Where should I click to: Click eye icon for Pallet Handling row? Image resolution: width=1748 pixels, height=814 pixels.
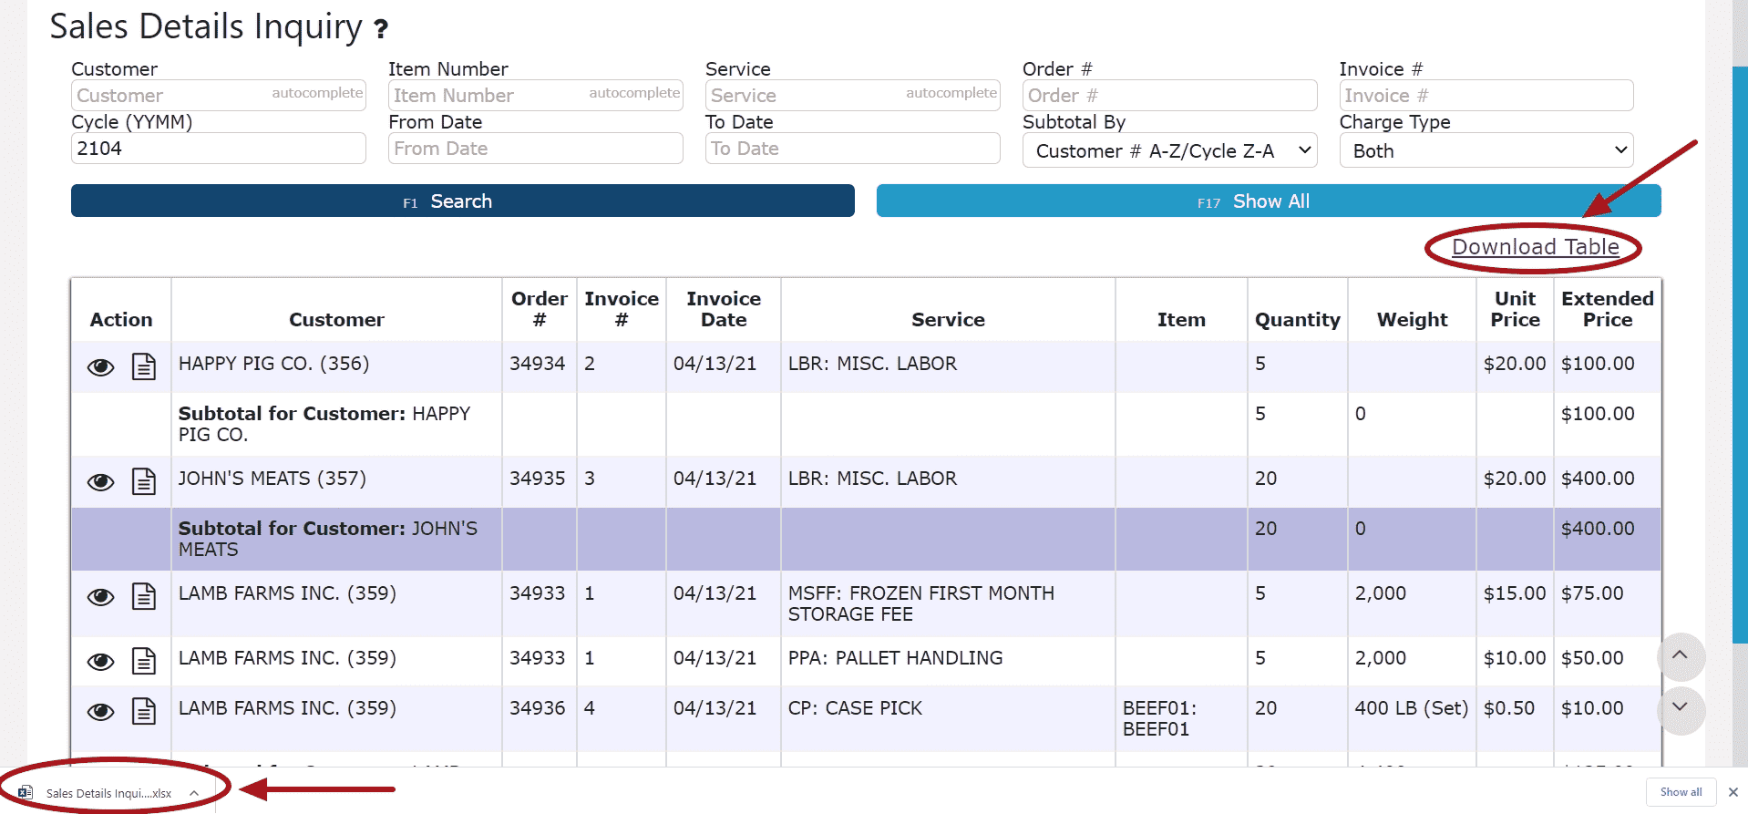click(x=100, y=661)
